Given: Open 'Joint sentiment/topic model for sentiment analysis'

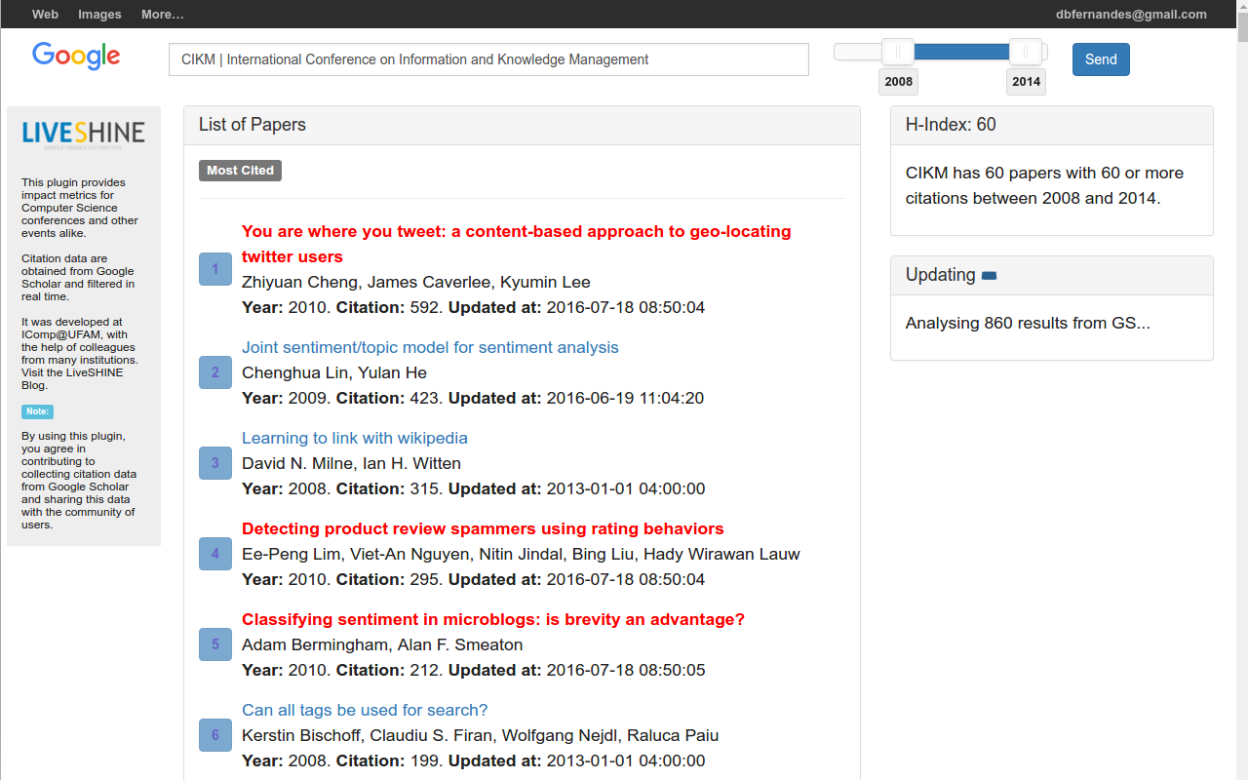Looking at the screenshot, I should point(430,347).
